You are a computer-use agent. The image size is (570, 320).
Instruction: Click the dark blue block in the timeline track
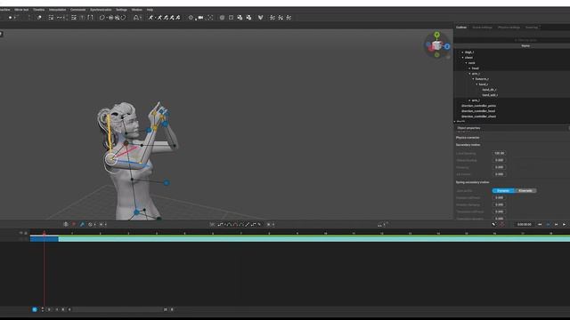[x=44, y=239]
